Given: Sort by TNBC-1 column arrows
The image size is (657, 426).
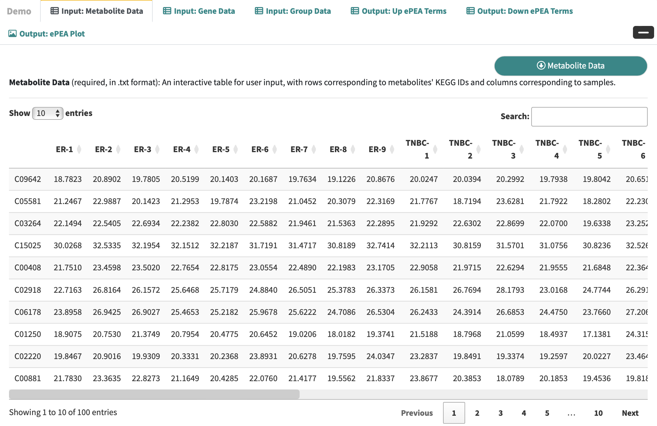Looking at the screenshot, I should (x=435, y=149).
